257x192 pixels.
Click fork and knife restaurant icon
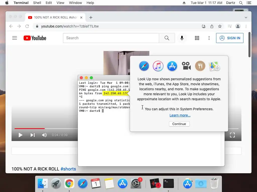click(200, 66)
